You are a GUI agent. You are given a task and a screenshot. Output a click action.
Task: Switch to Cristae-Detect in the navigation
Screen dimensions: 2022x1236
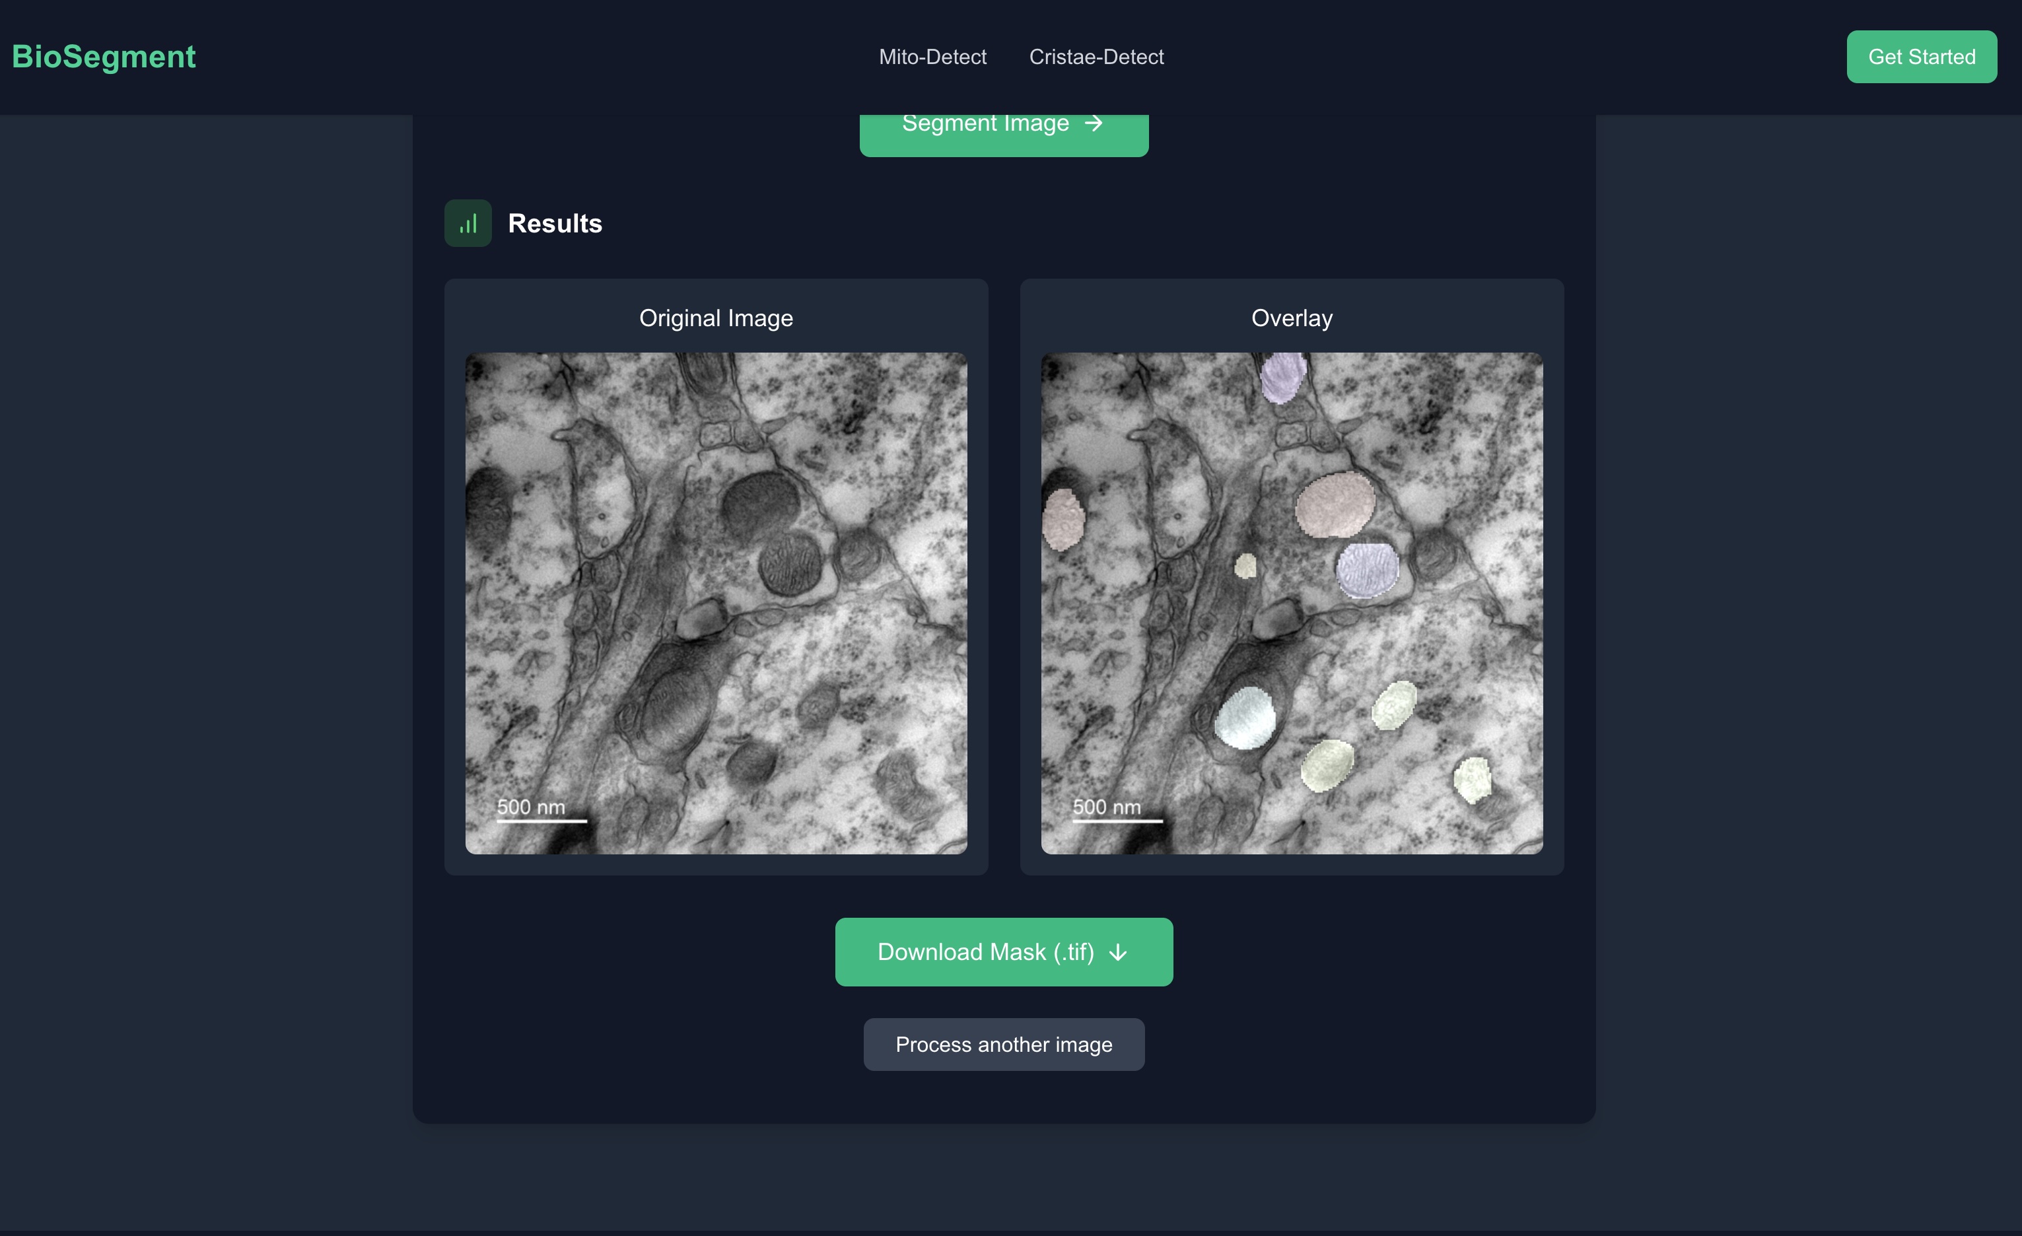click(x=1096, y=57)
